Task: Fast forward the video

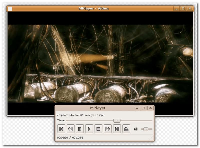Action: coord(107,129)
